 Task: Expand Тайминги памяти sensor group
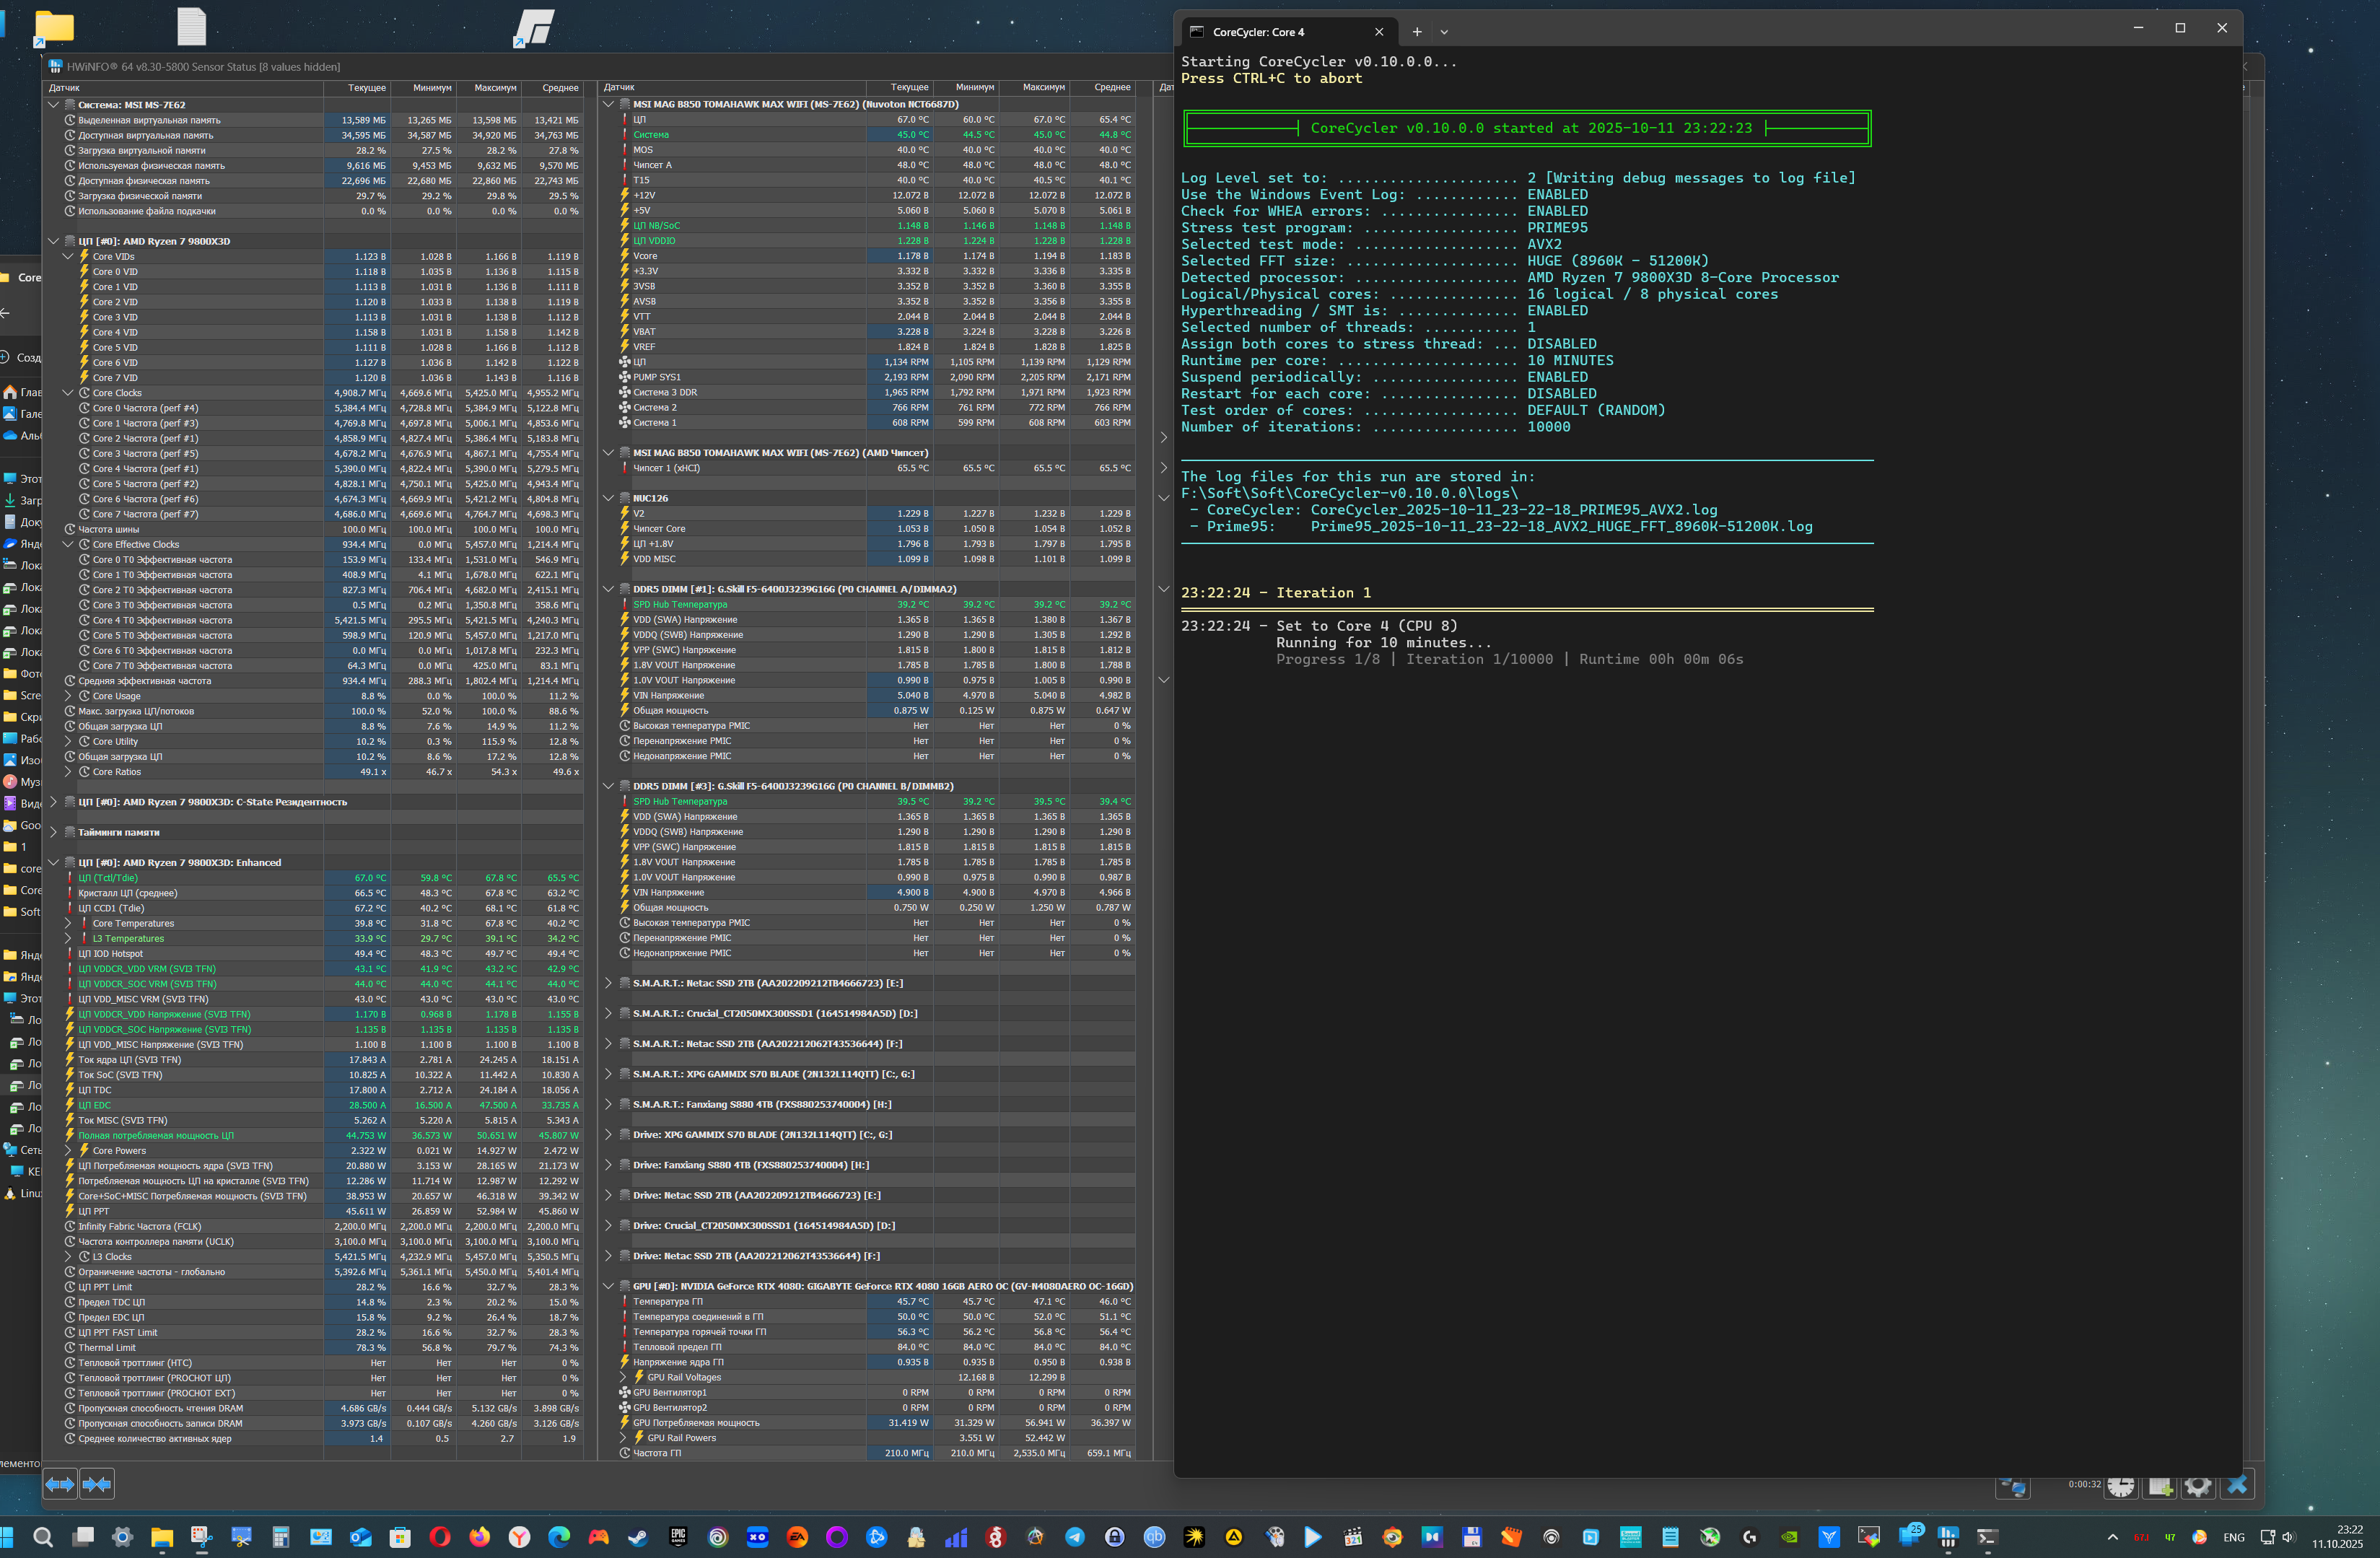coord(54,832)
